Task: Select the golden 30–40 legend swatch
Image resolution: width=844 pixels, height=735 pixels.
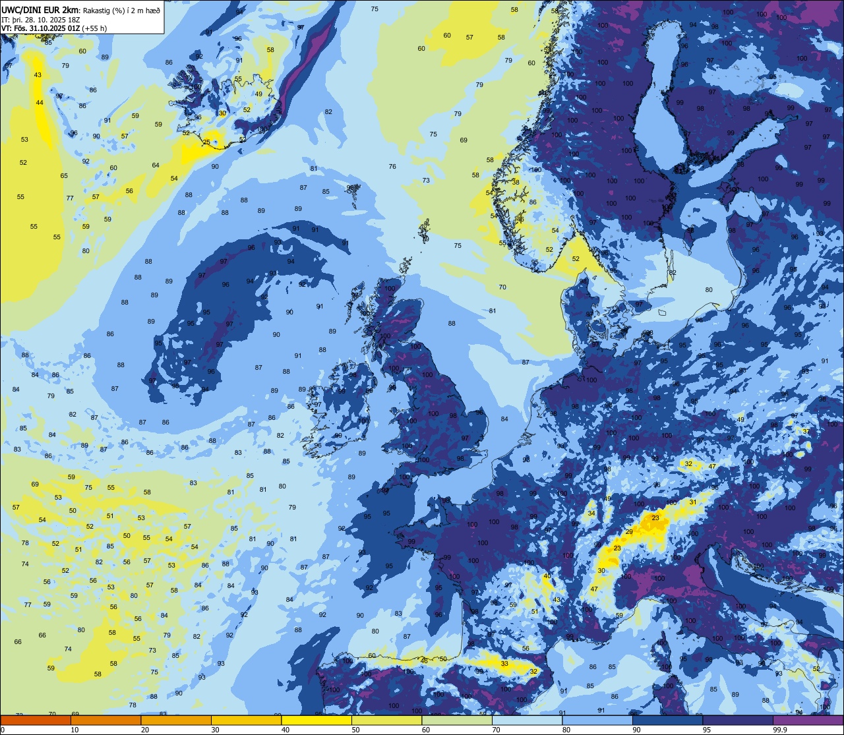Action: (246, 720)
